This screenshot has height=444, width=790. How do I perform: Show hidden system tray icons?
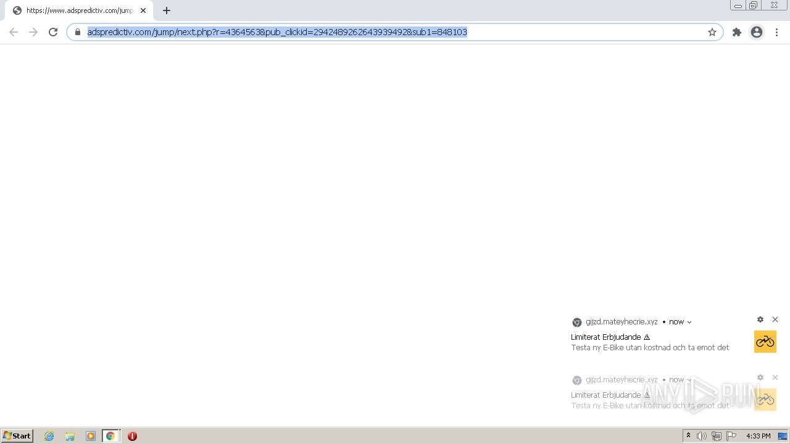pyautogui.click(x=688, y=436)
